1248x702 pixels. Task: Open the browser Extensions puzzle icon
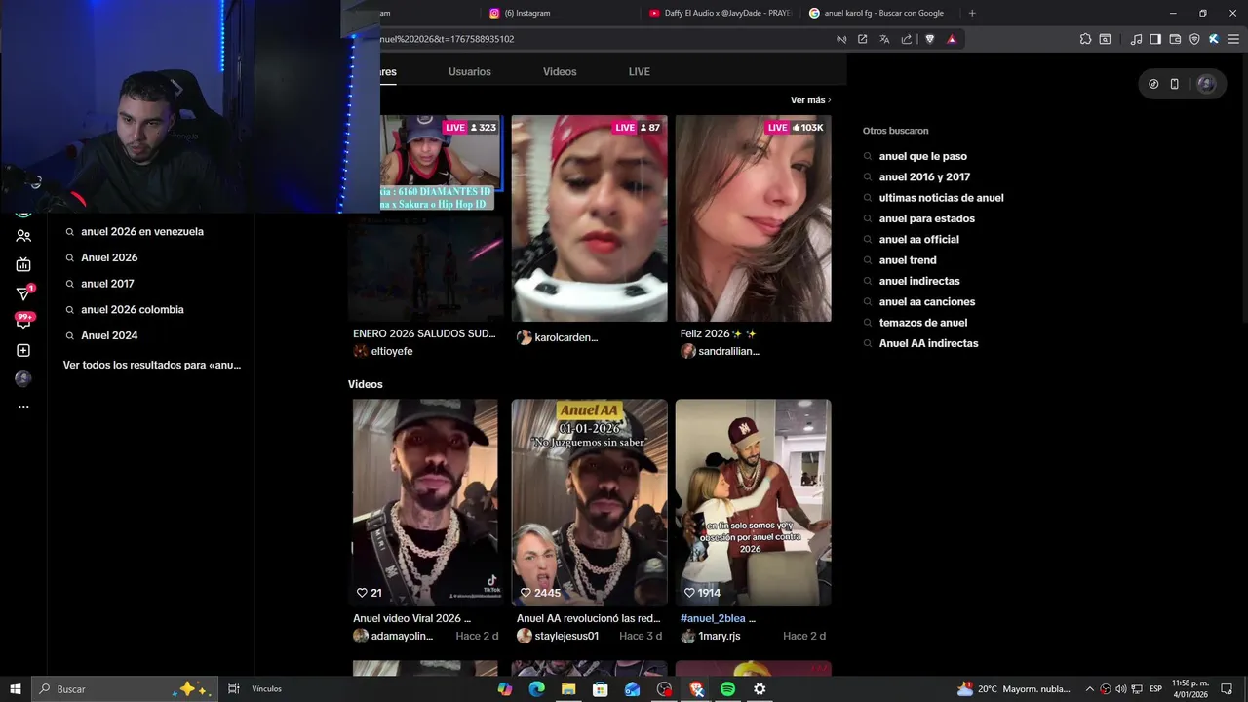pos(1085,39)
